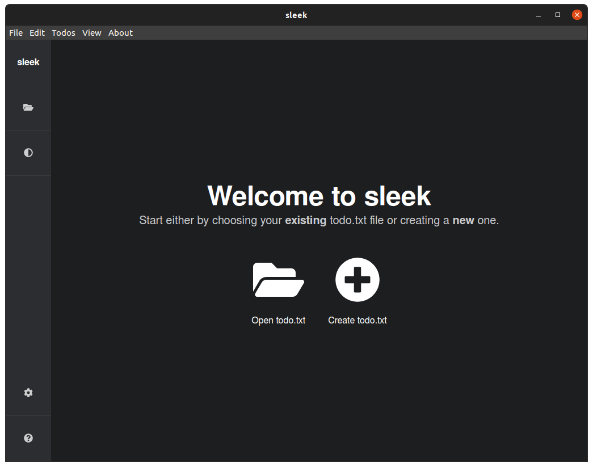Maximize the sleek window
Image resolution: width=593 pixels, height=467 pixels.
[x=557, y=15]
